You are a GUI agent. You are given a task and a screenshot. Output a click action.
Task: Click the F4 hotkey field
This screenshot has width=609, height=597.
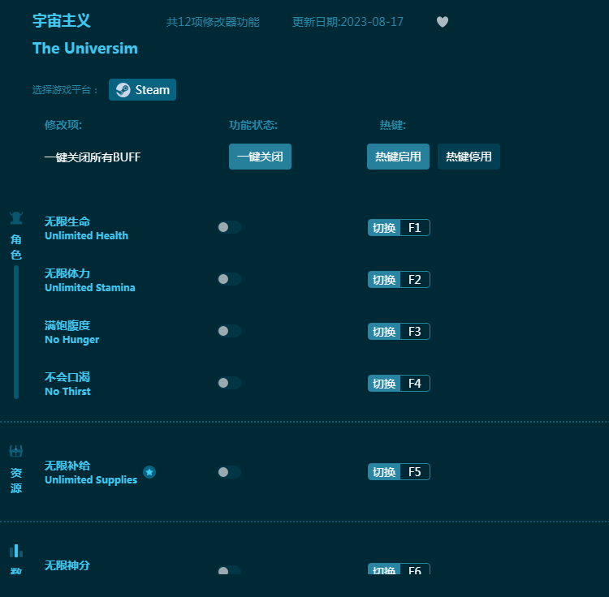[x=415, y=384]
